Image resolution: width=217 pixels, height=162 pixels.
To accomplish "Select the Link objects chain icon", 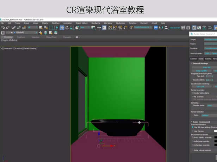I will pyautogui.click(x=14, y=27).
